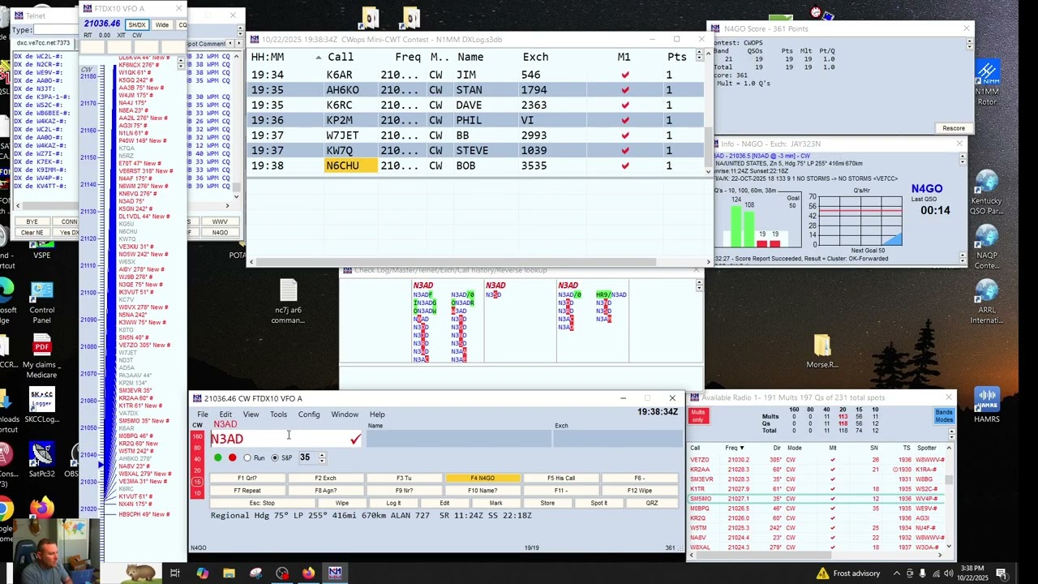
Task: Open the Control Panel desktop icon
Action: tap(41, 303)
